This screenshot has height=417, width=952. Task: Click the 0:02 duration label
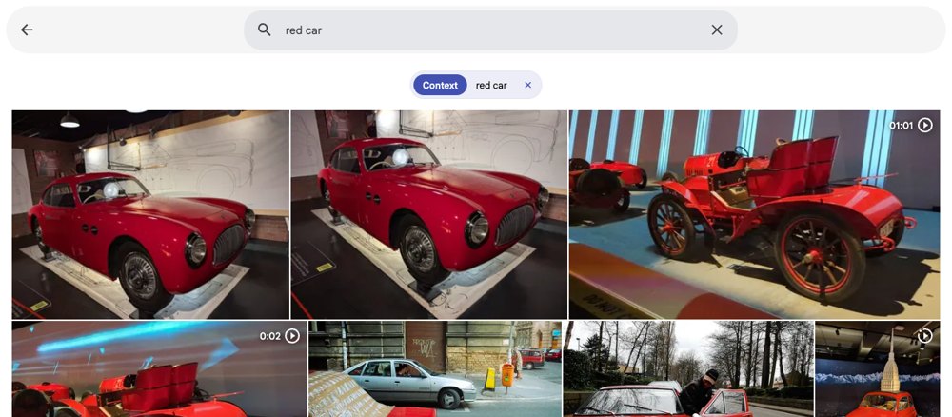[x=270, y=336]
